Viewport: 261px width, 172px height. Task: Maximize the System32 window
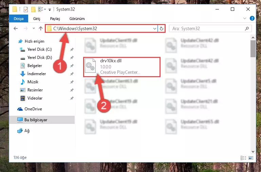pyautogui.click(x=232, y=9)
